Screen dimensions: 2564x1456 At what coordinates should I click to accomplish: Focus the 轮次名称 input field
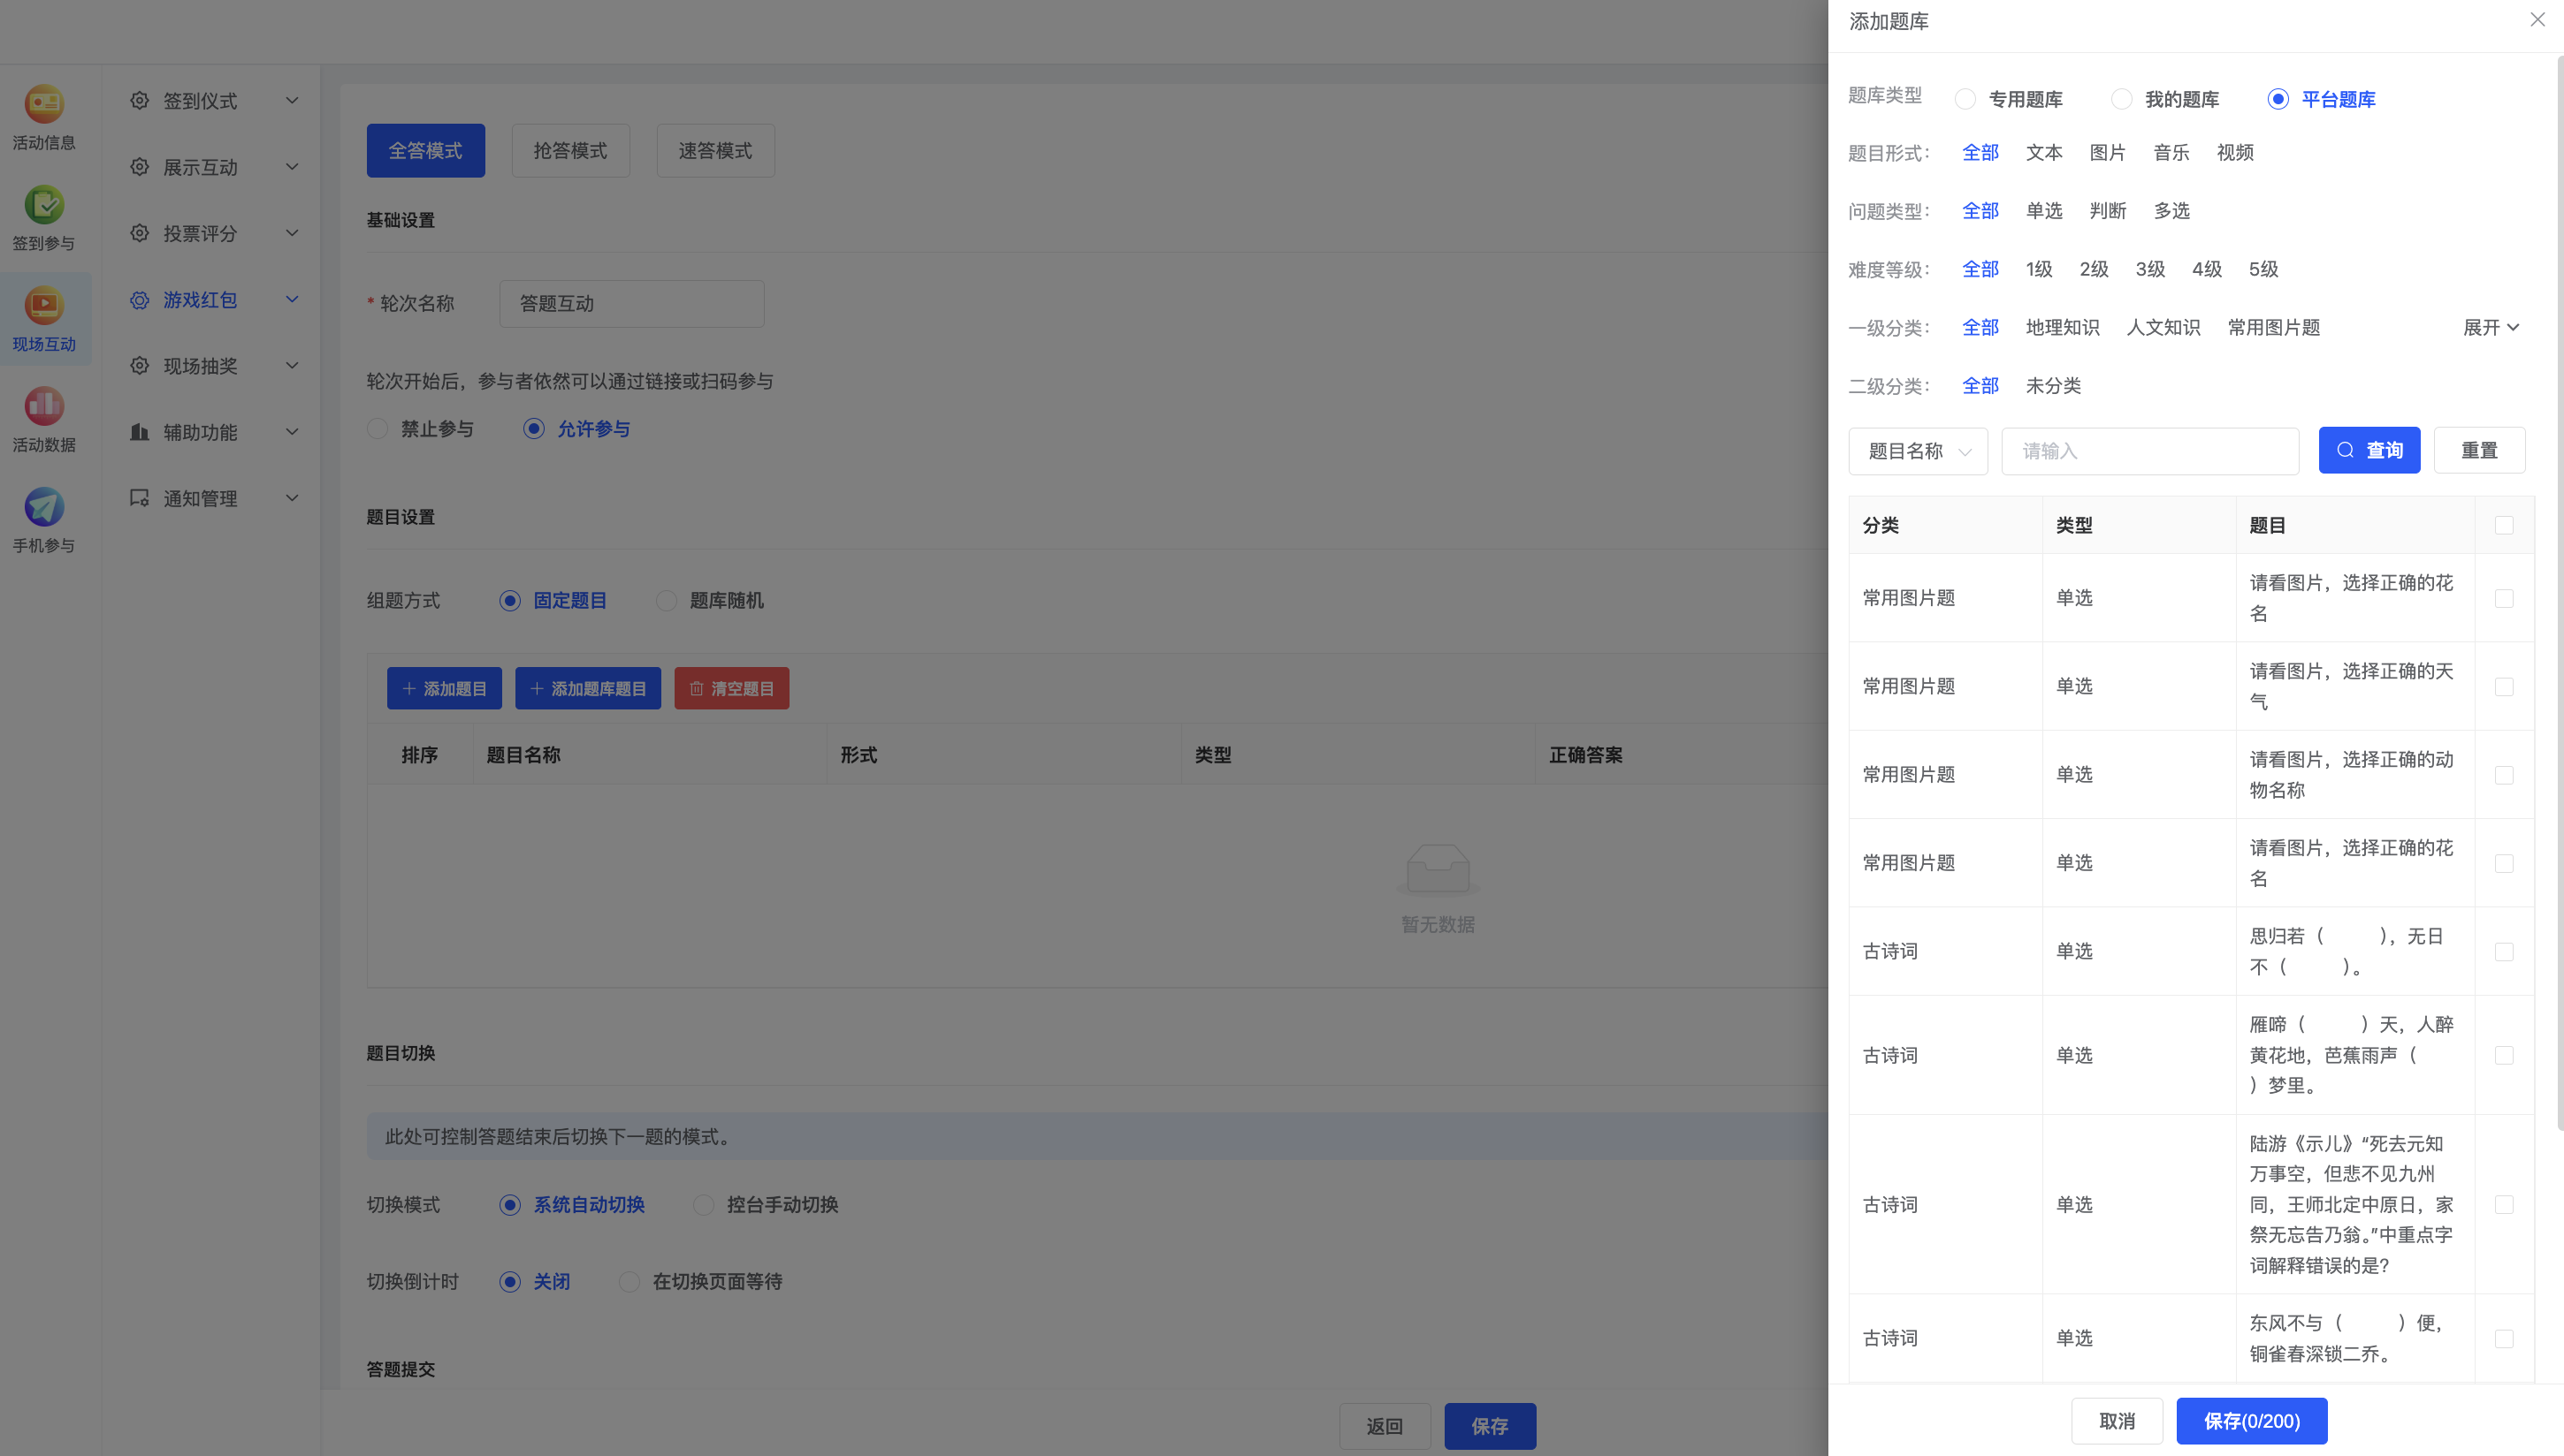tap(631, 304)
